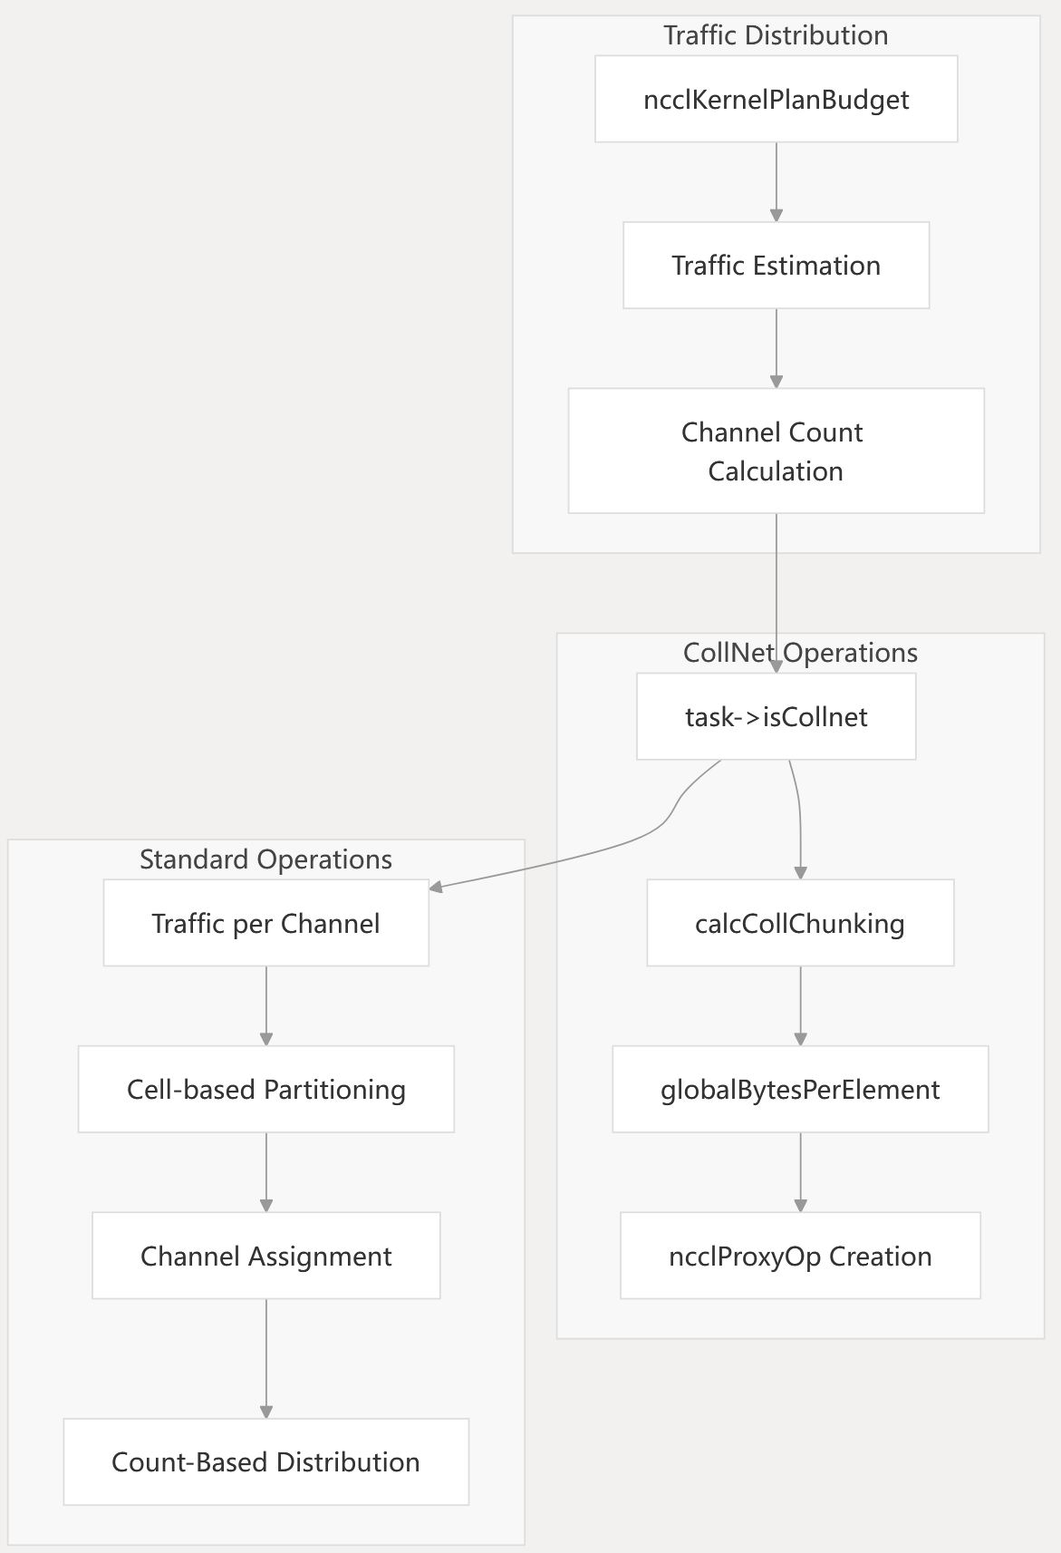Click the Traffic Distribution group title
Image resolution: width=1061 pixels, height=1553 pixels.
[776, 35]
